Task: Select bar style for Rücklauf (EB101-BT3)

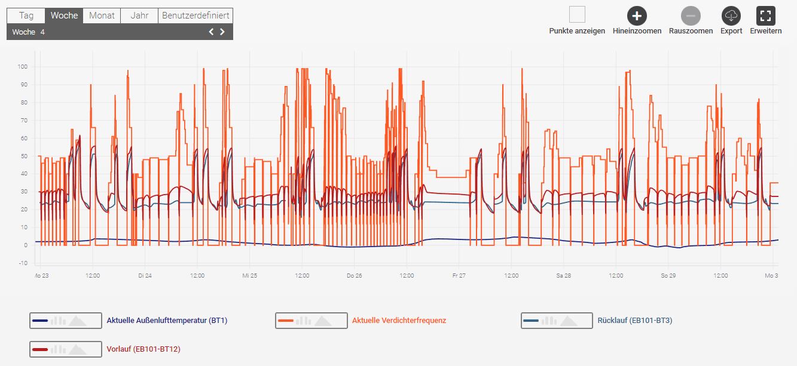Action: [x=549, y=321]
